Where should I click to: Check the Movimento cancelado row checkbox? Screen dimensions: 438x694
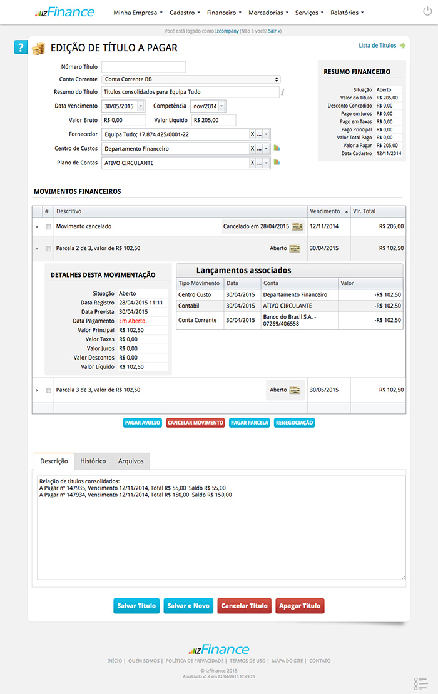48,226
